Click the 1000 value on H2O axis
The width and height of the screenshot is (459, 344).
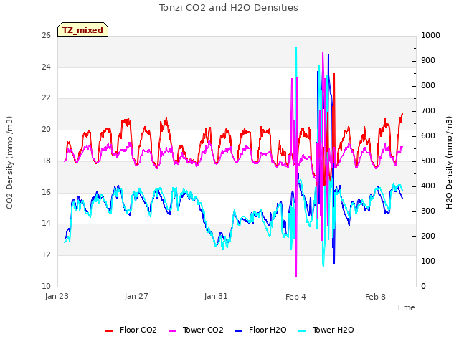coord(430,35)
